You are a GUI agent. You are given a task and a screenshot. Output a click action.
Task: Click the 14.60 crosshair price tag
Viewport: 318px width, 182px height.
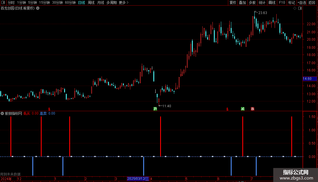pos(310,79)
